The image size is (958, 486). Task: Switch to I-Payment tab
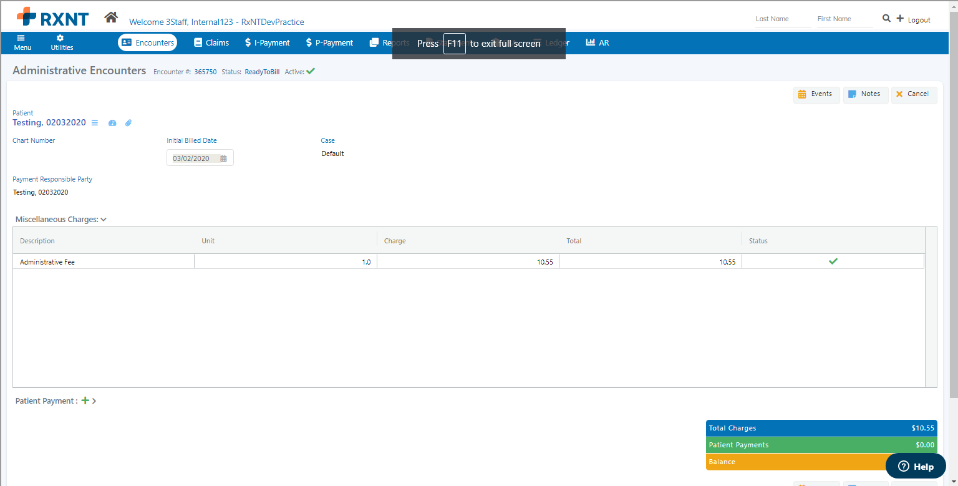pos(267,42)
